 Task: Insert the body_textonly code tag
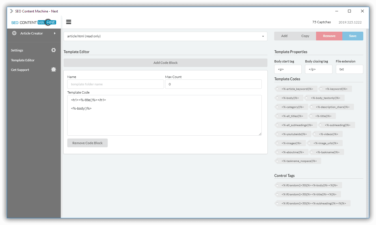(325, 98)
